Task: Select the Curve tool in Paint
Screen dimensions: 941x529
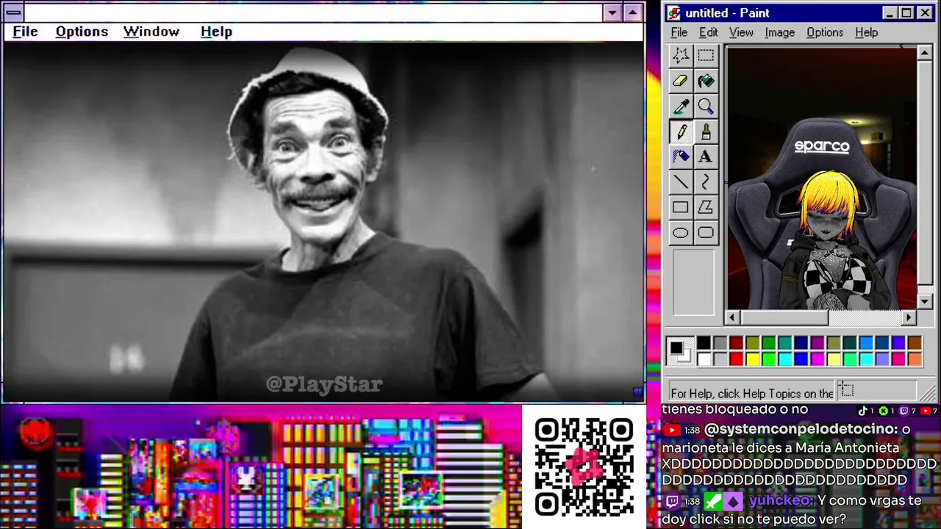Action: click(706, 182)
